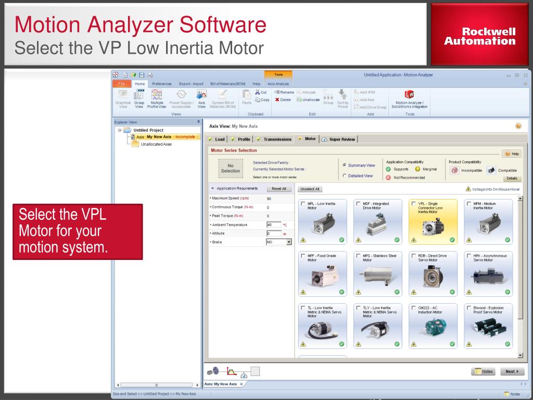The image size is (533, 400).
Task: Check VPL - Single Connector Low Inertia Motor
Action: pyautogui.click(x=413, y=204)
